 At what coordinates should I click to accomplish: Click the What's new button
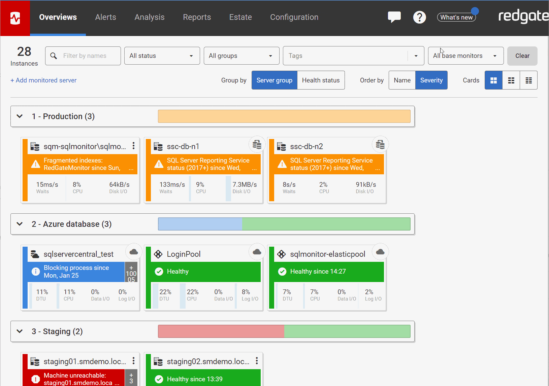point(456,17)
